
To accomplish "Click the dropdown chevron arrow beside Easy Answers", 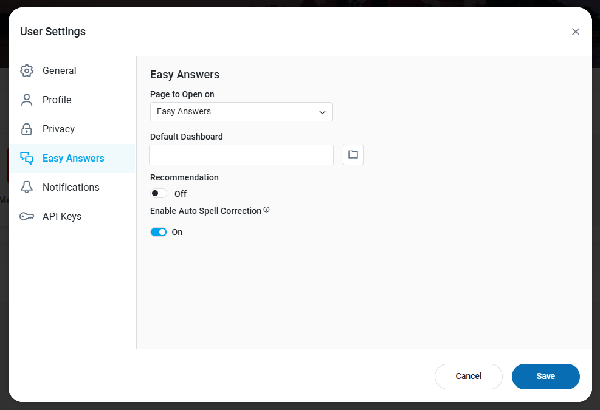I will coord(323,112).
